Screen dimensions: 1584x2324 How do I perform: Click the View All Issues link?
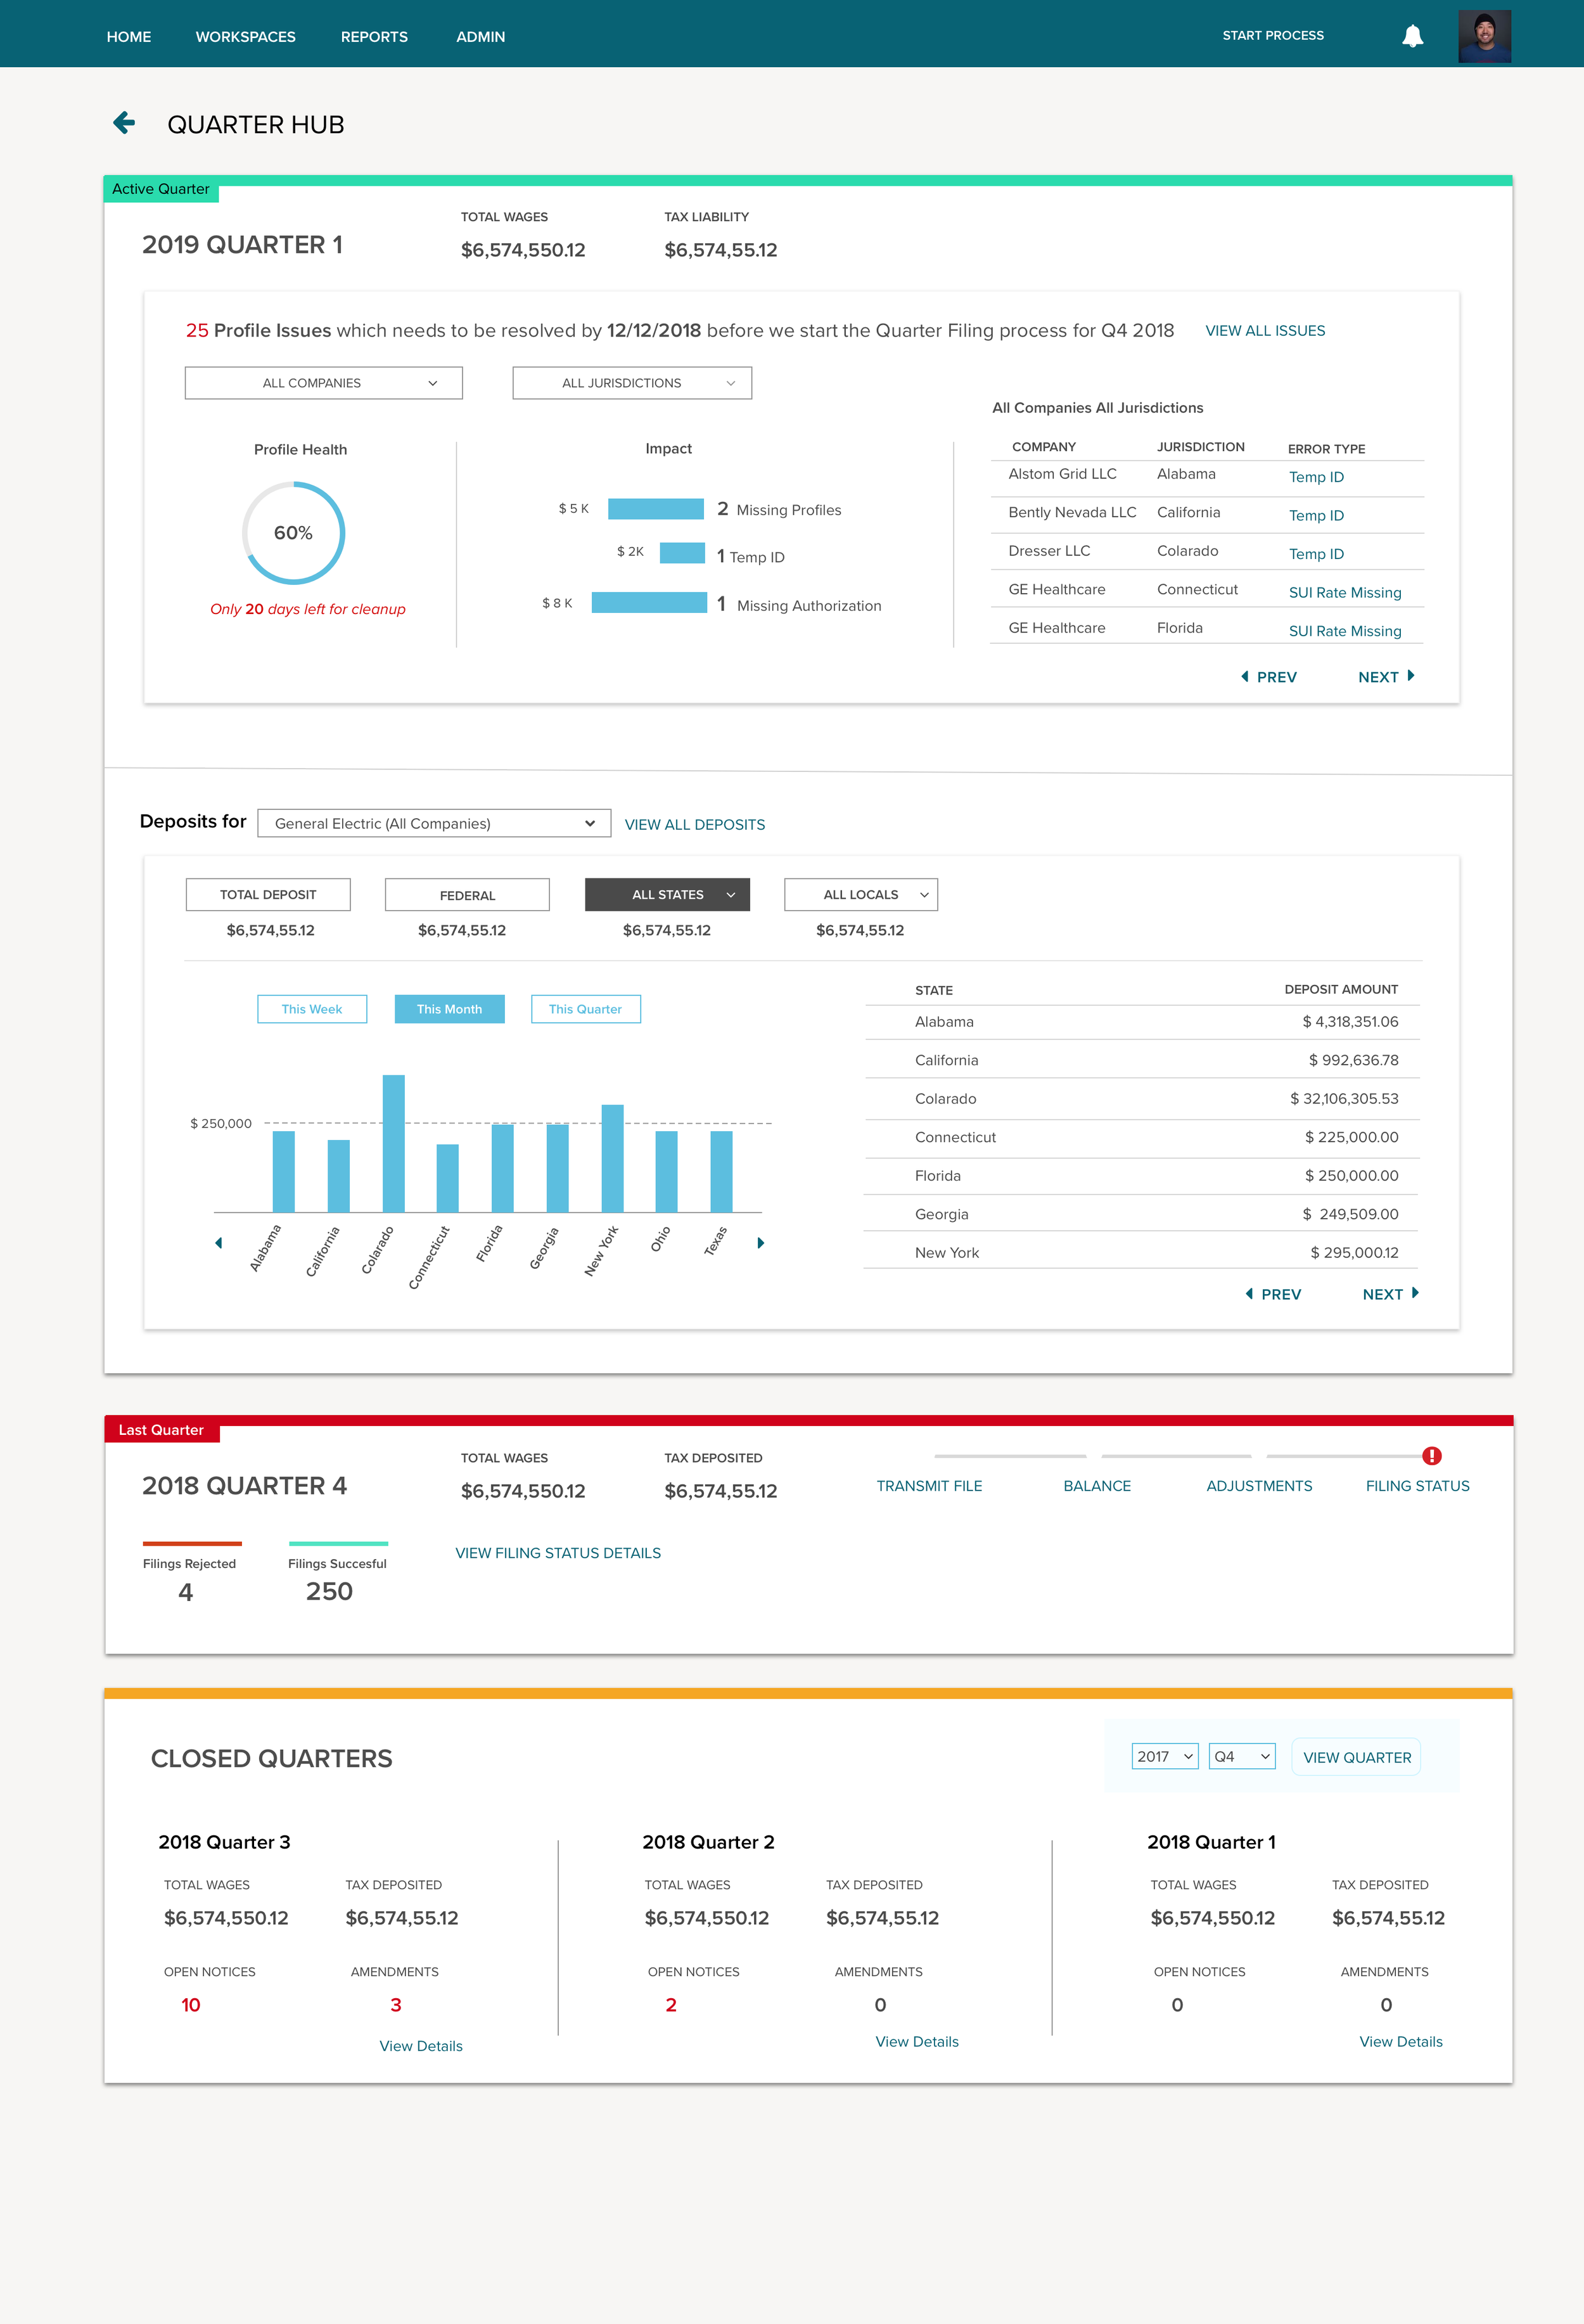[x=1265, y=331]
